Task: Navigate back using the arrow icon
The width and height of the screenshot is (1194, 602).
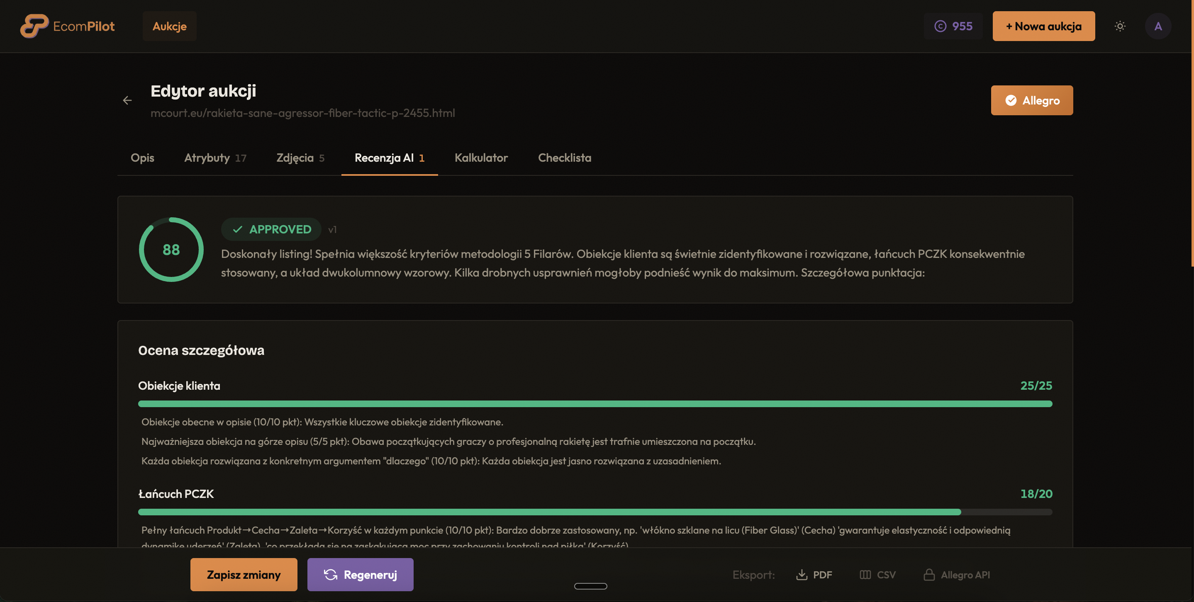Action: (127, 100)
